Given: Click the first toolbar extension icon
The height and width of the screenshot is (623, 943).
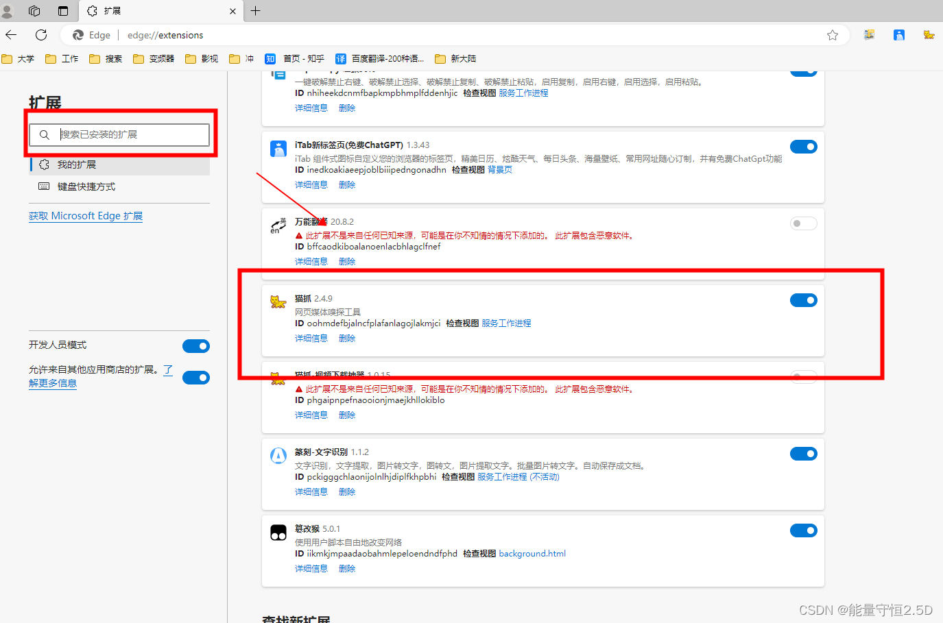Looking at the screenshot, I should (x=869, y=35).
